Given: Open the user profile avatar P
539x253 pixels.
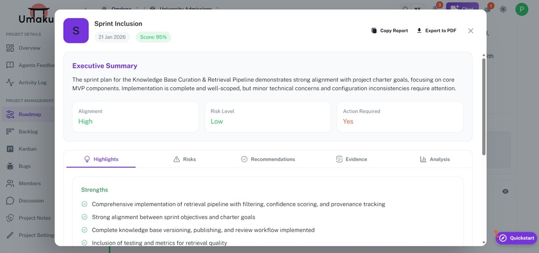Looking at the screenshot, I should coord(522,9).
